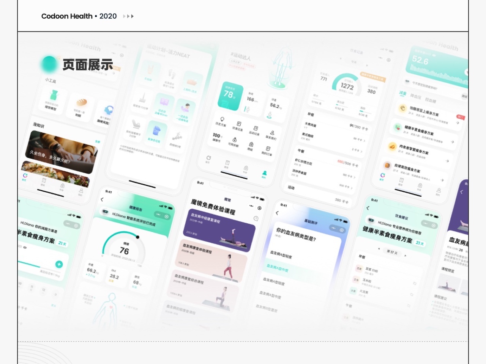The height and width of the screenshot is (364, 486).
Task: Choose 血友病A型轻度 option
Action: tap(281, 254)
